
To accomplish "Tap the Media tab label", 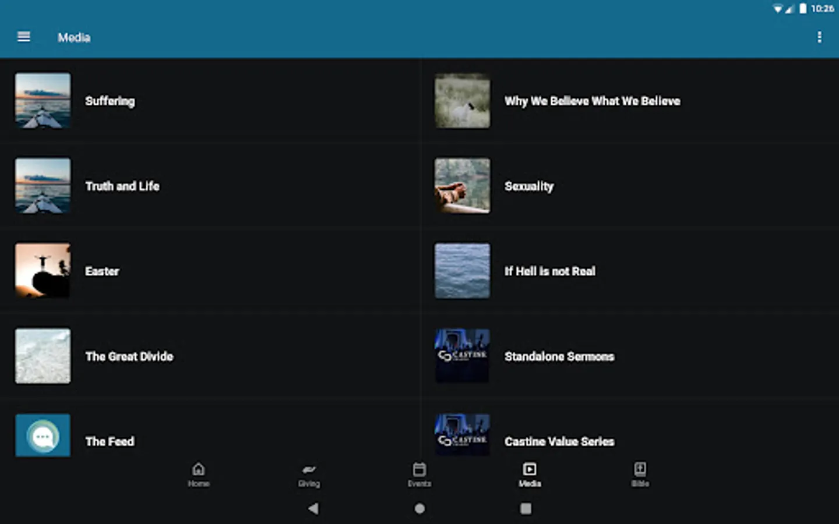I will tap(530, 484).
